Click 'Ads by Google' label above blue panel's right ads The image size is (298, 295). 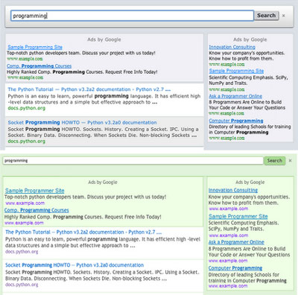(x=250, y=39)
